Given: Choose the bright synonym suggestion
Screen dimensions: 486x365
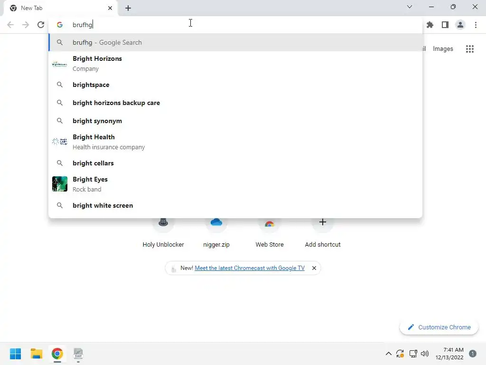Looking at the screenshot, I should click(x=235, y=121).
